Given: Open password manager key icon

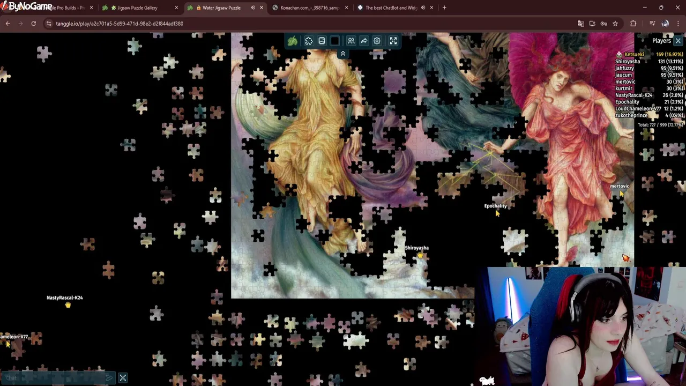Looking at the screenshot, I should click(604, 24).
